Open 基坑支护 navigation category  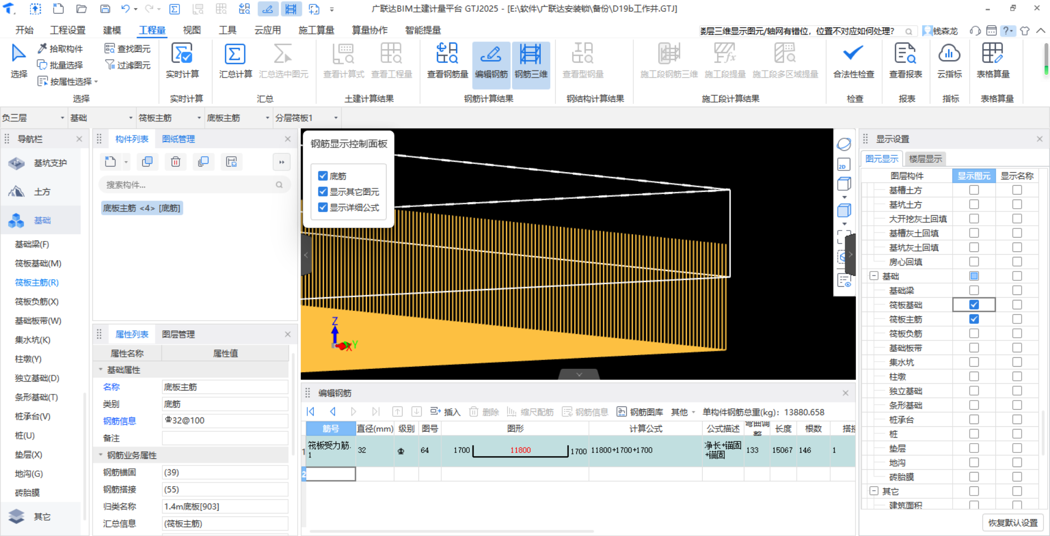41,163
